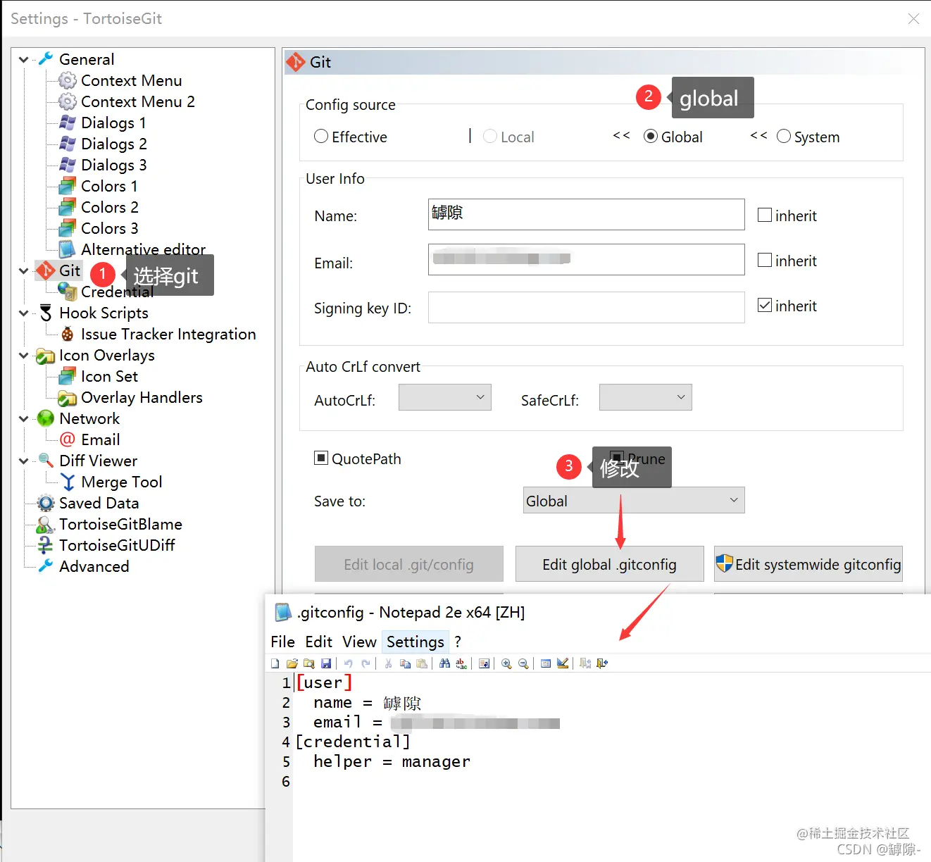The image size is (931, 862).
Task: Open the Save to dropdown
Action: pyautogui.click(x=634, y=501)
